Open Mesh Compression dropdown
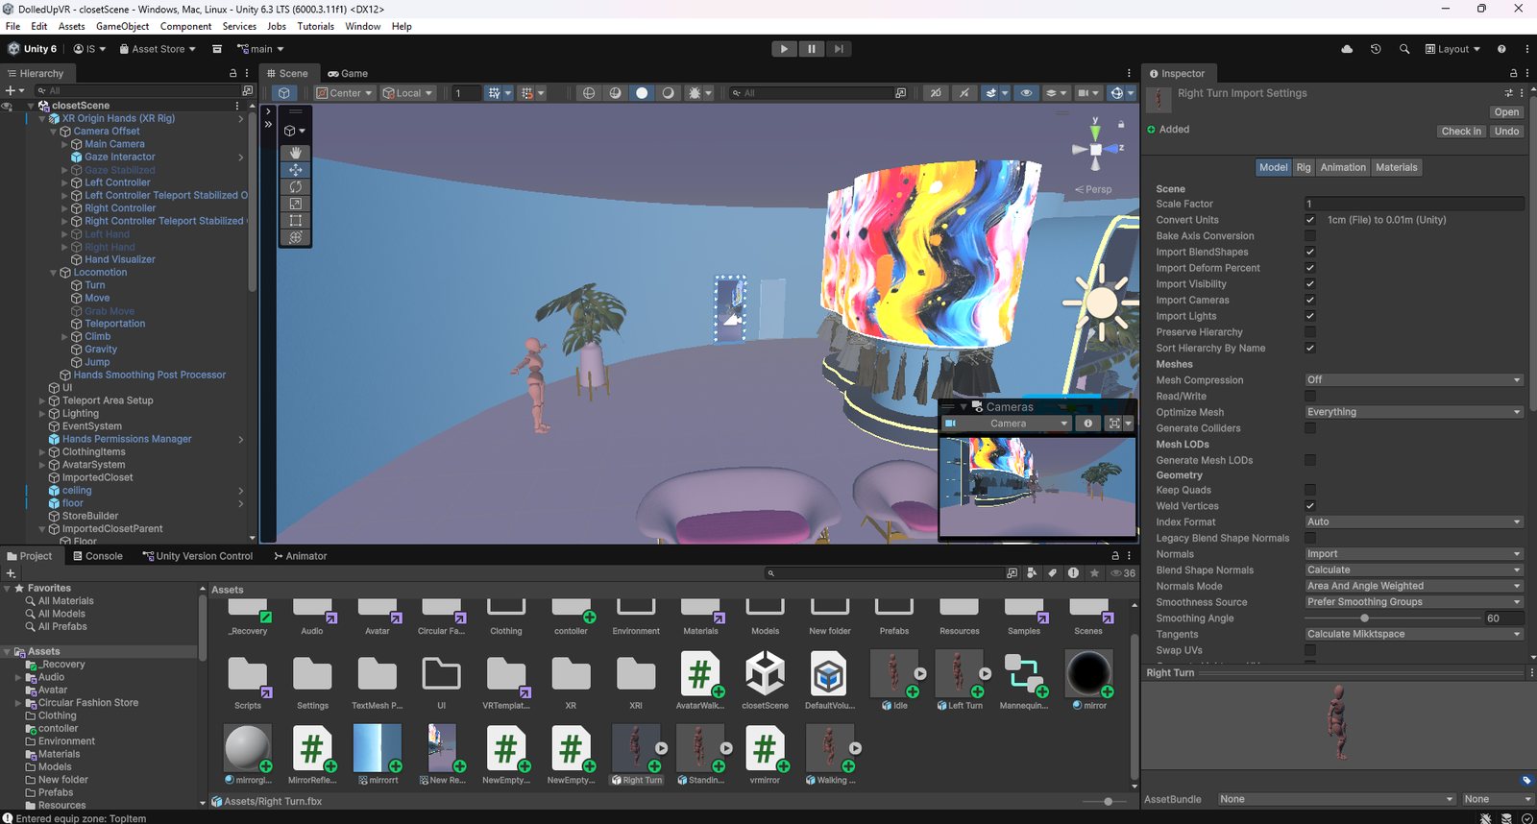1537x824 pixels. [1414, 380]
